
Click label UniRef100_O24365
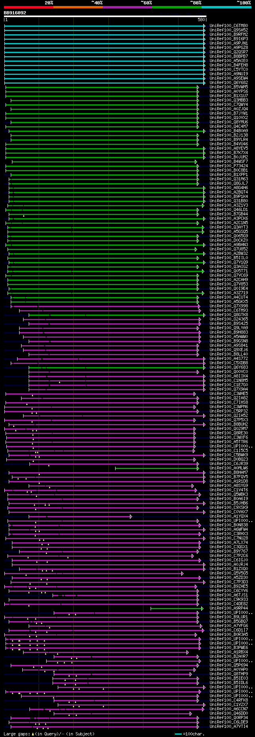pos(229,319)
